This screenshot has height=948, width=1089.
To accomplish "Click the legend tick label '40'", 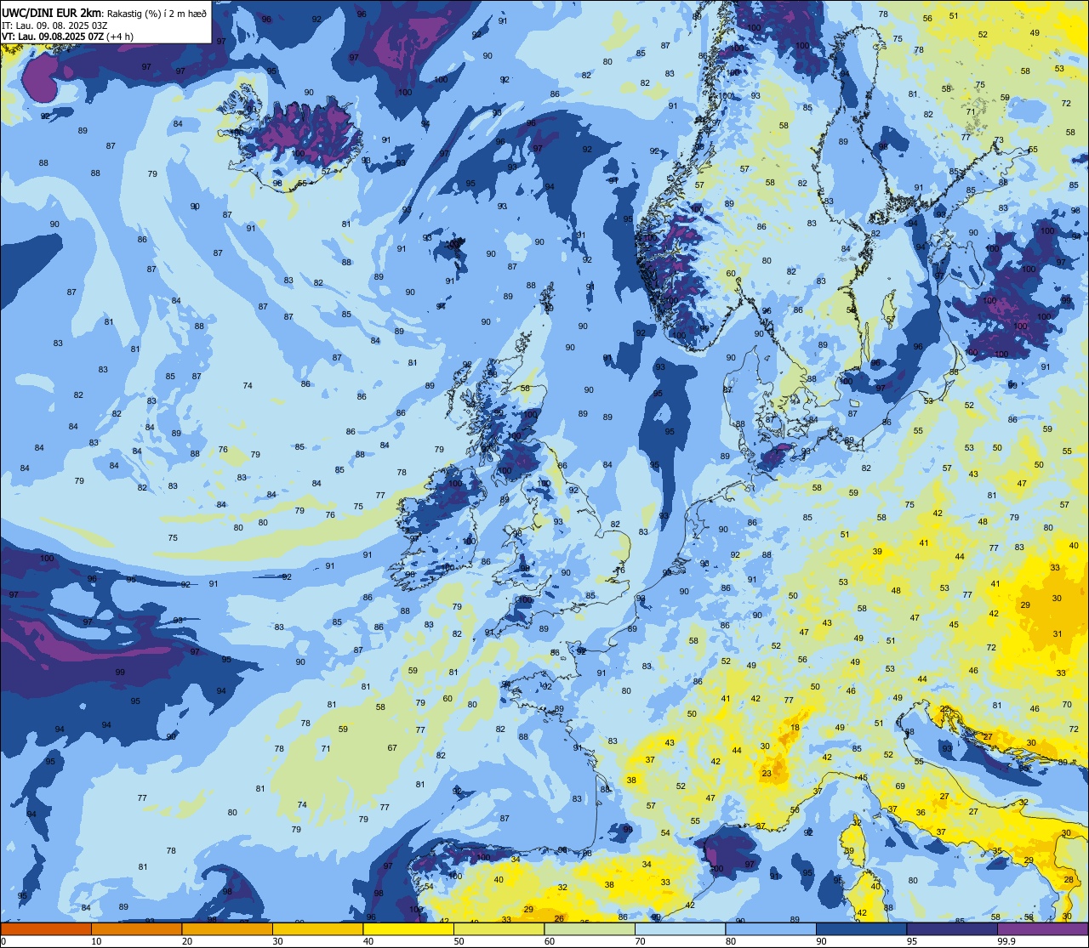I will click(x=368, y=941).
